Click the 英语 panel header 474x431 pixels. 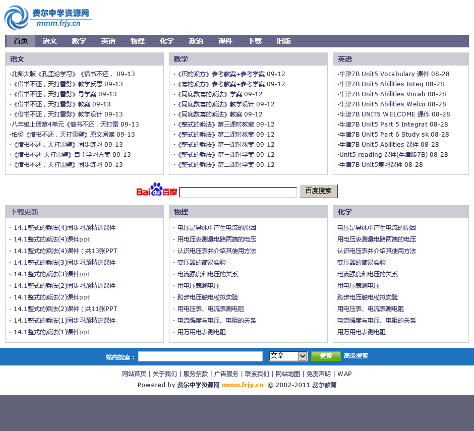coord(345,59)
